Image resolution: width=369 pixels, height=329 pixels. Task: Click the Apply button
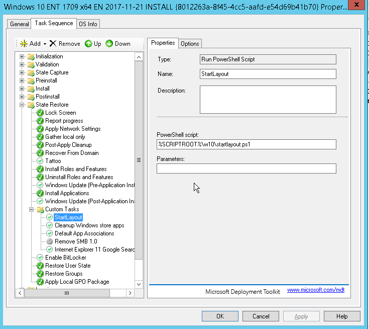(x=301, y=316)
